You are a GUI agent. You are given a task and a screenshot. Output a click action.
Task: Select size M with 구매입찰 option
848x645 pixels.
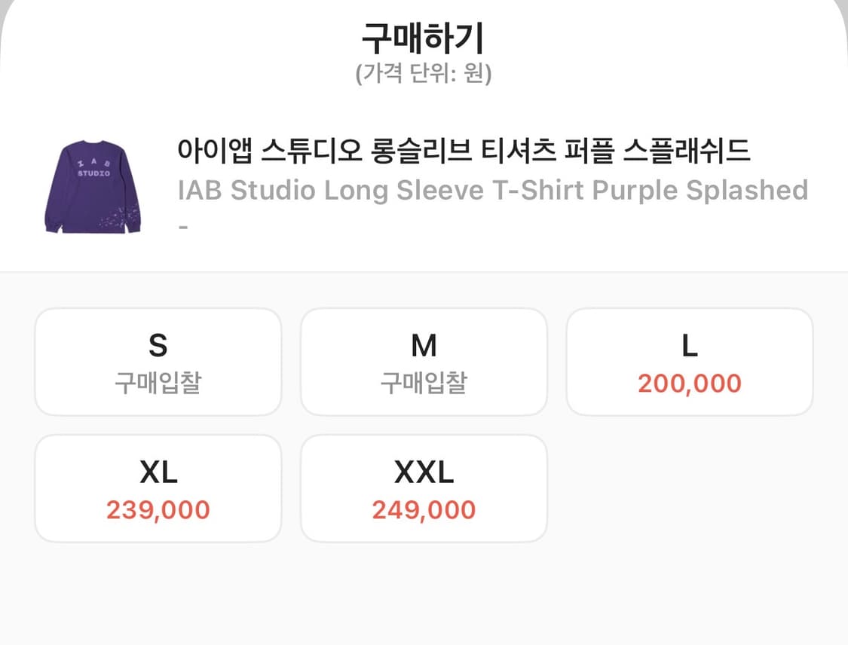(424, 361)
